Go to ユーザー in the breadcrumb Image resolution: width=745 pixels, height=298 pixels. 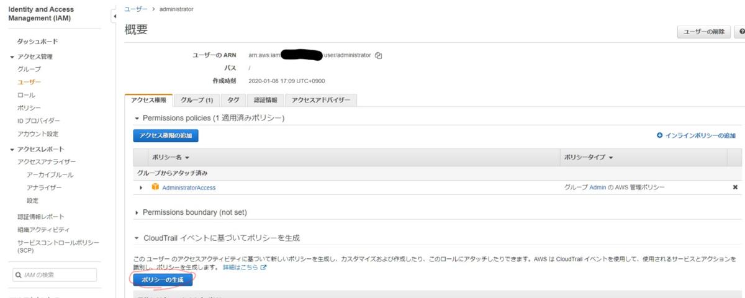click(x=136, y=9)
